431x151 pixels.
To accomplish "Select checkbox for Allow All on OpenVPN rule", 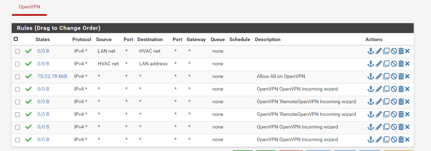I will (18, 77).
